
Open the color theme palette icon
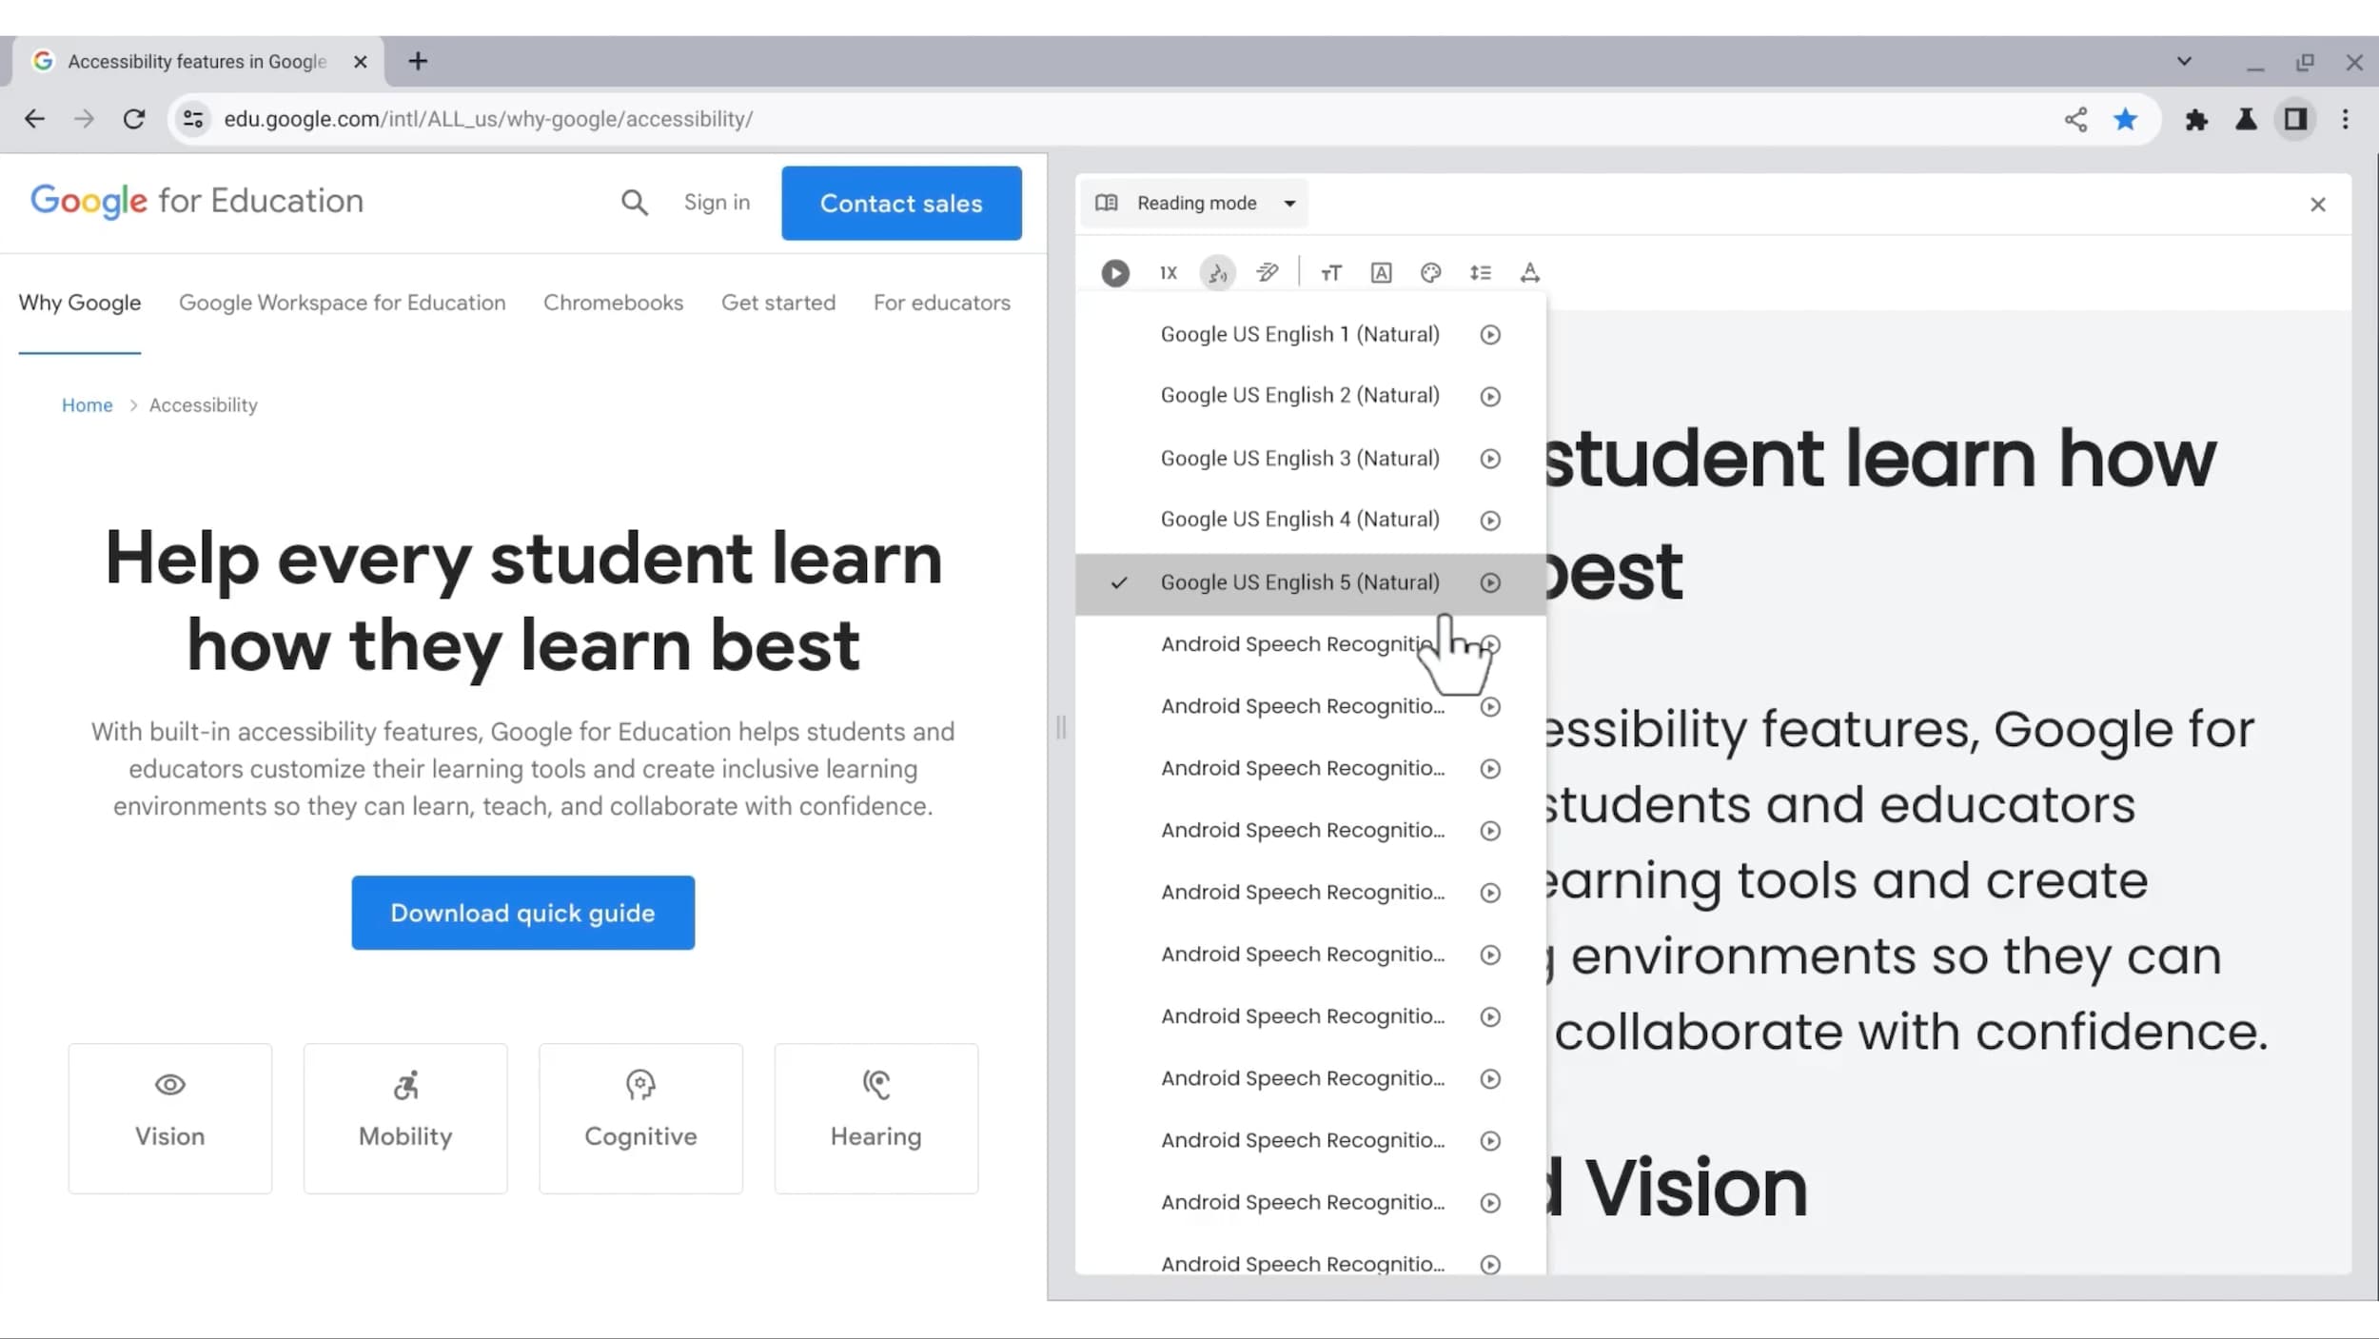1431,273
